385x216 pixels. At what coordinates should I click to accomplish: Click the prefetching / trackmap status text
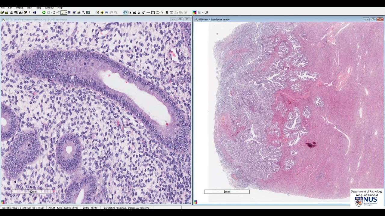click(x=127, y=208)
